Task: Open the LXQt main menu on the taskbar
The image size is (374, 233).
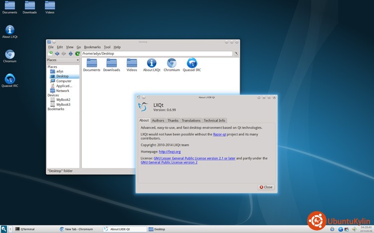Action: tap(4, 229)
